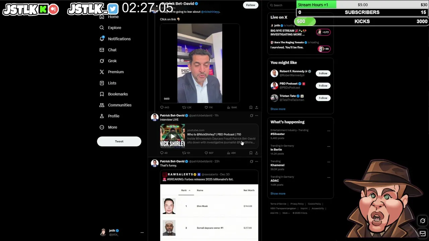Image resolution: width=429 pixels, height=241 pixels.
Task: Open Nick Shirley YouTube video thumbnail
Action: pos(172,136)
